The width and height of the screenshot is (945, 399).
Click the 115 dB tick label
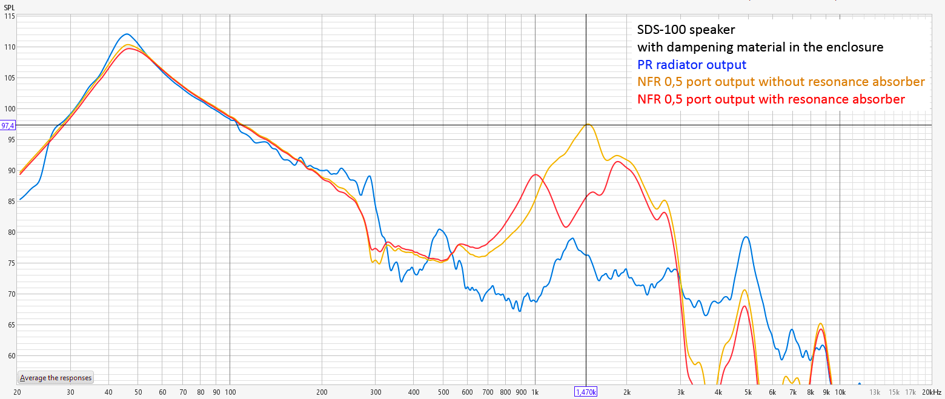coord(9,16)
